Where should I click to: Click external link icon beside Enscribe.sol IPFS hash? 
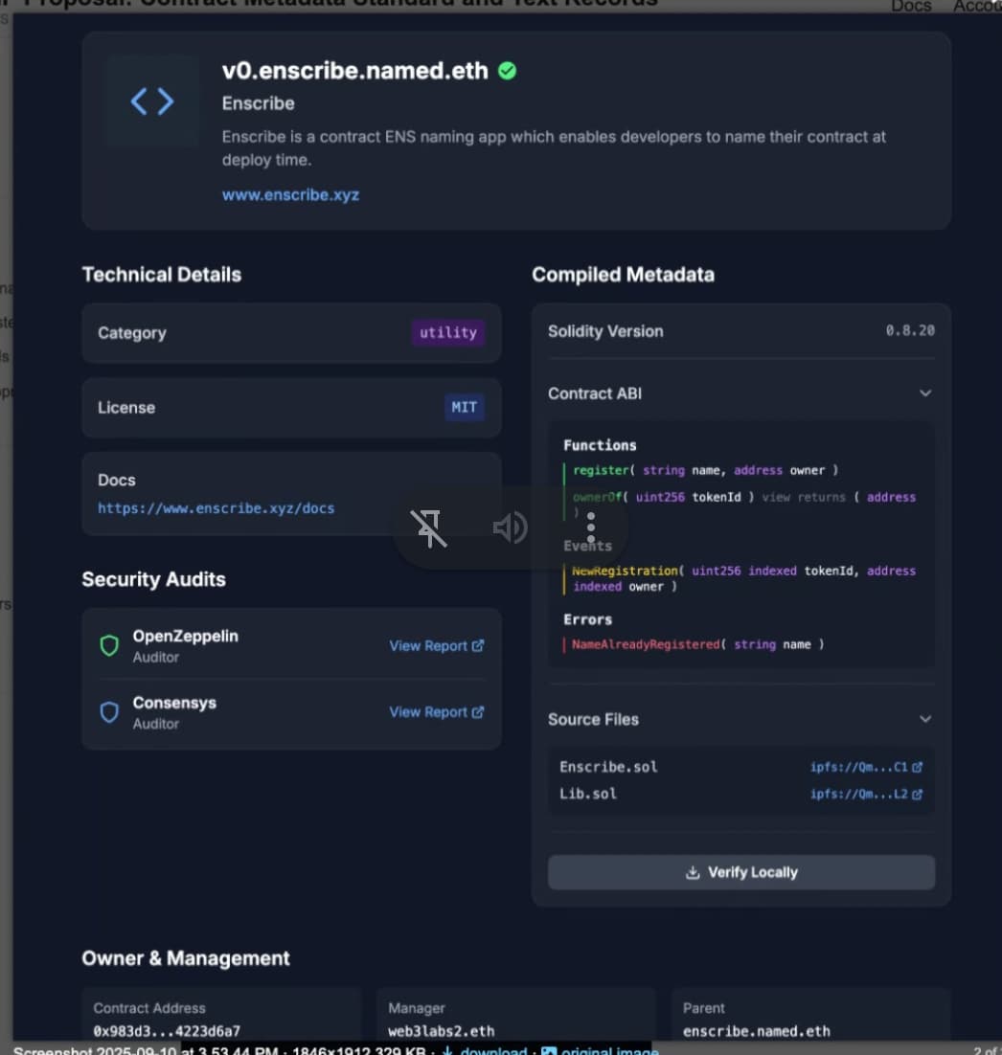(x=917, y=767)
